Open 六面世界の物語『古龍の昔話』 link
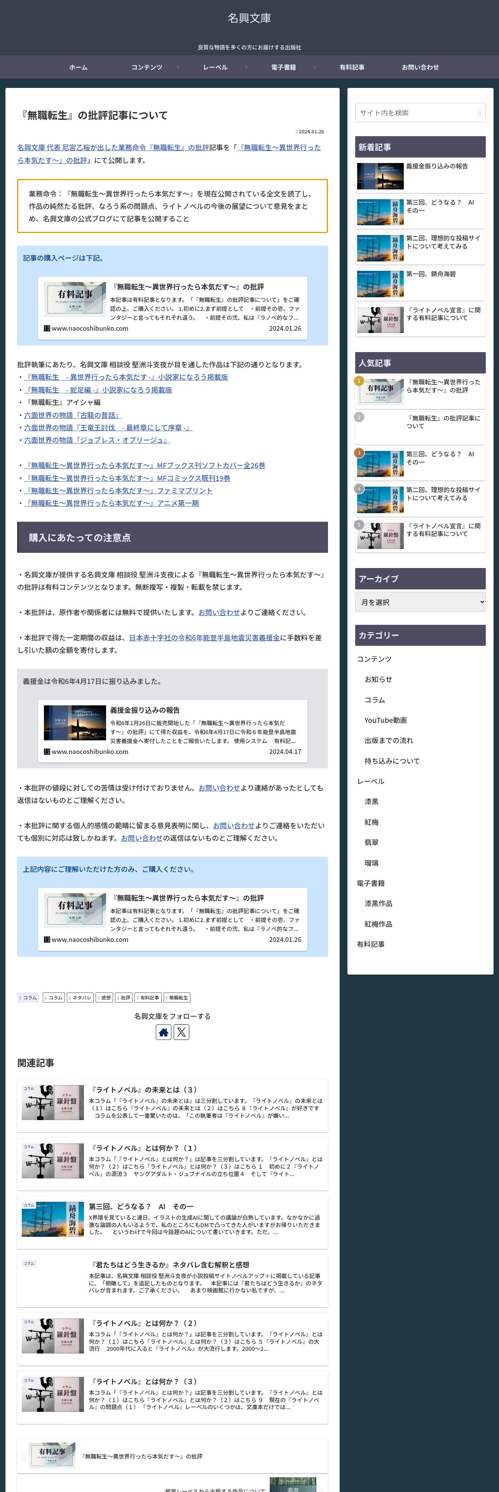This screenshot has width=499, height=1492. tap(72, 415)
